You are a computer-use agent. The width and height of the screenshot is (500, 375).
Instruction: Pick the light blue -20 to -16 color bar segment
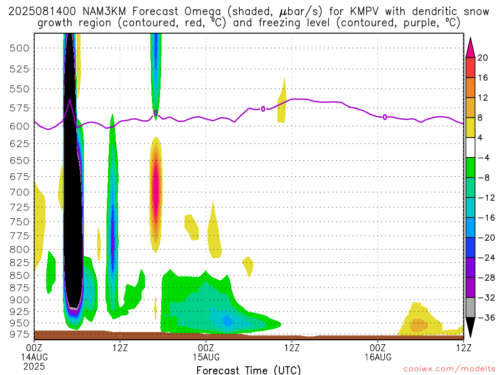point(470,228)
